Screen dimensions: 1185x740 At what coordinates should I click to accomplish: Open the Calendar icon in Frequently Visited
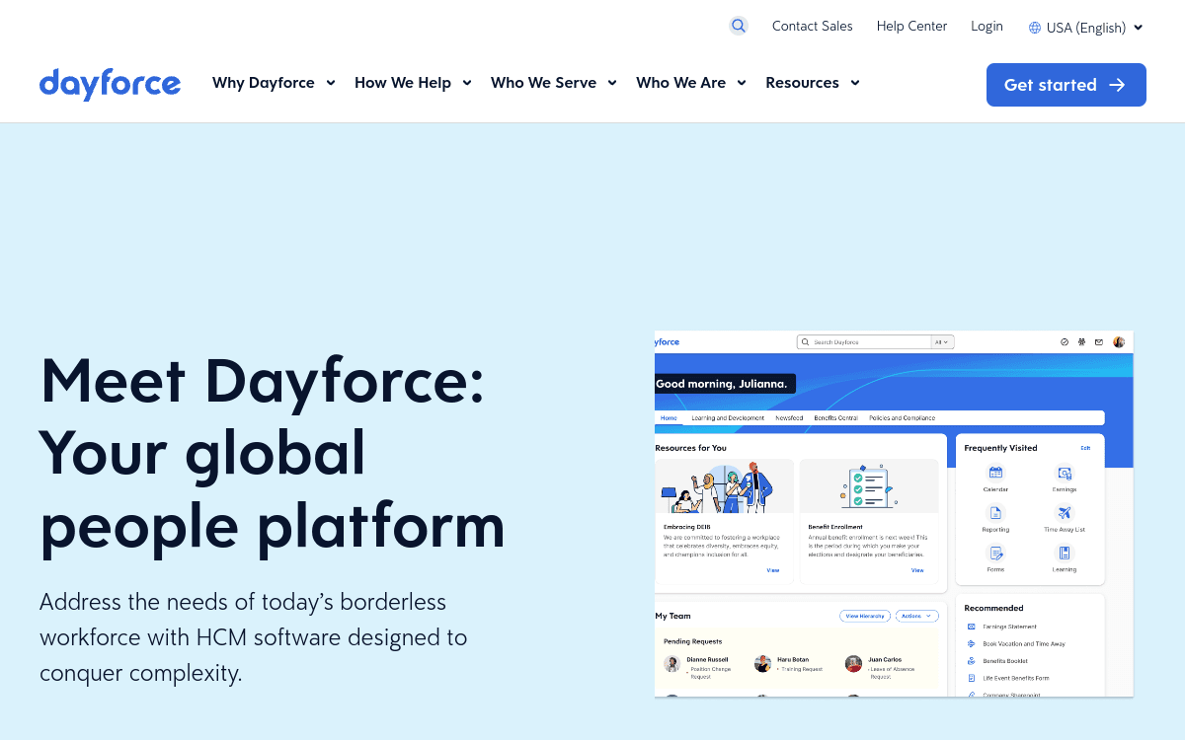(995, 474)
